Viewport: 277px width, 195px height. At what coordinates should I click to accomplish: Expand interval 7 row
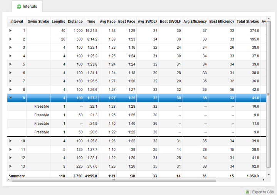(10, 81)
